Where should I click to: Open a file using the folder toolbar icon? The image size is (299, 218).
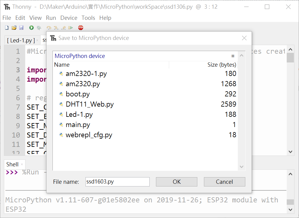tap(14, 27)
